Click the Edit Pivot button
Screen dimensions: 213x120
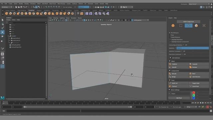(179, 98)
